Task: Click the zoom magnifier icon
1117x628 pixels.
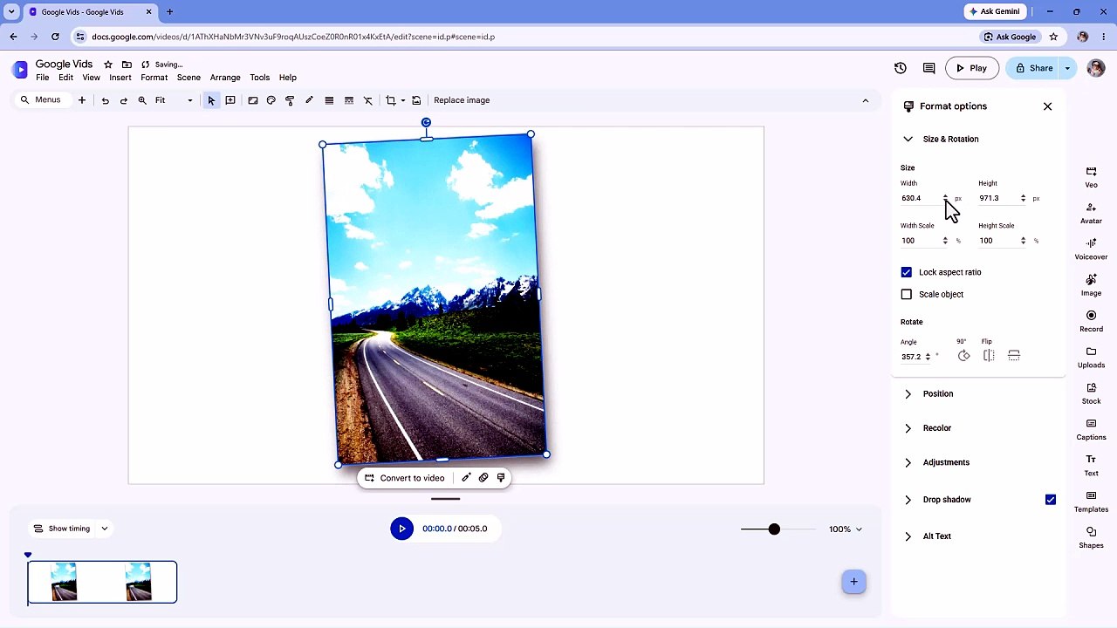Action: pos(142,100)
